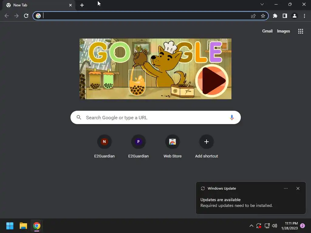Toggle the side panel icon
This screenshot has width=311, height=233.
pyautogui.click(x=285, y=16)
